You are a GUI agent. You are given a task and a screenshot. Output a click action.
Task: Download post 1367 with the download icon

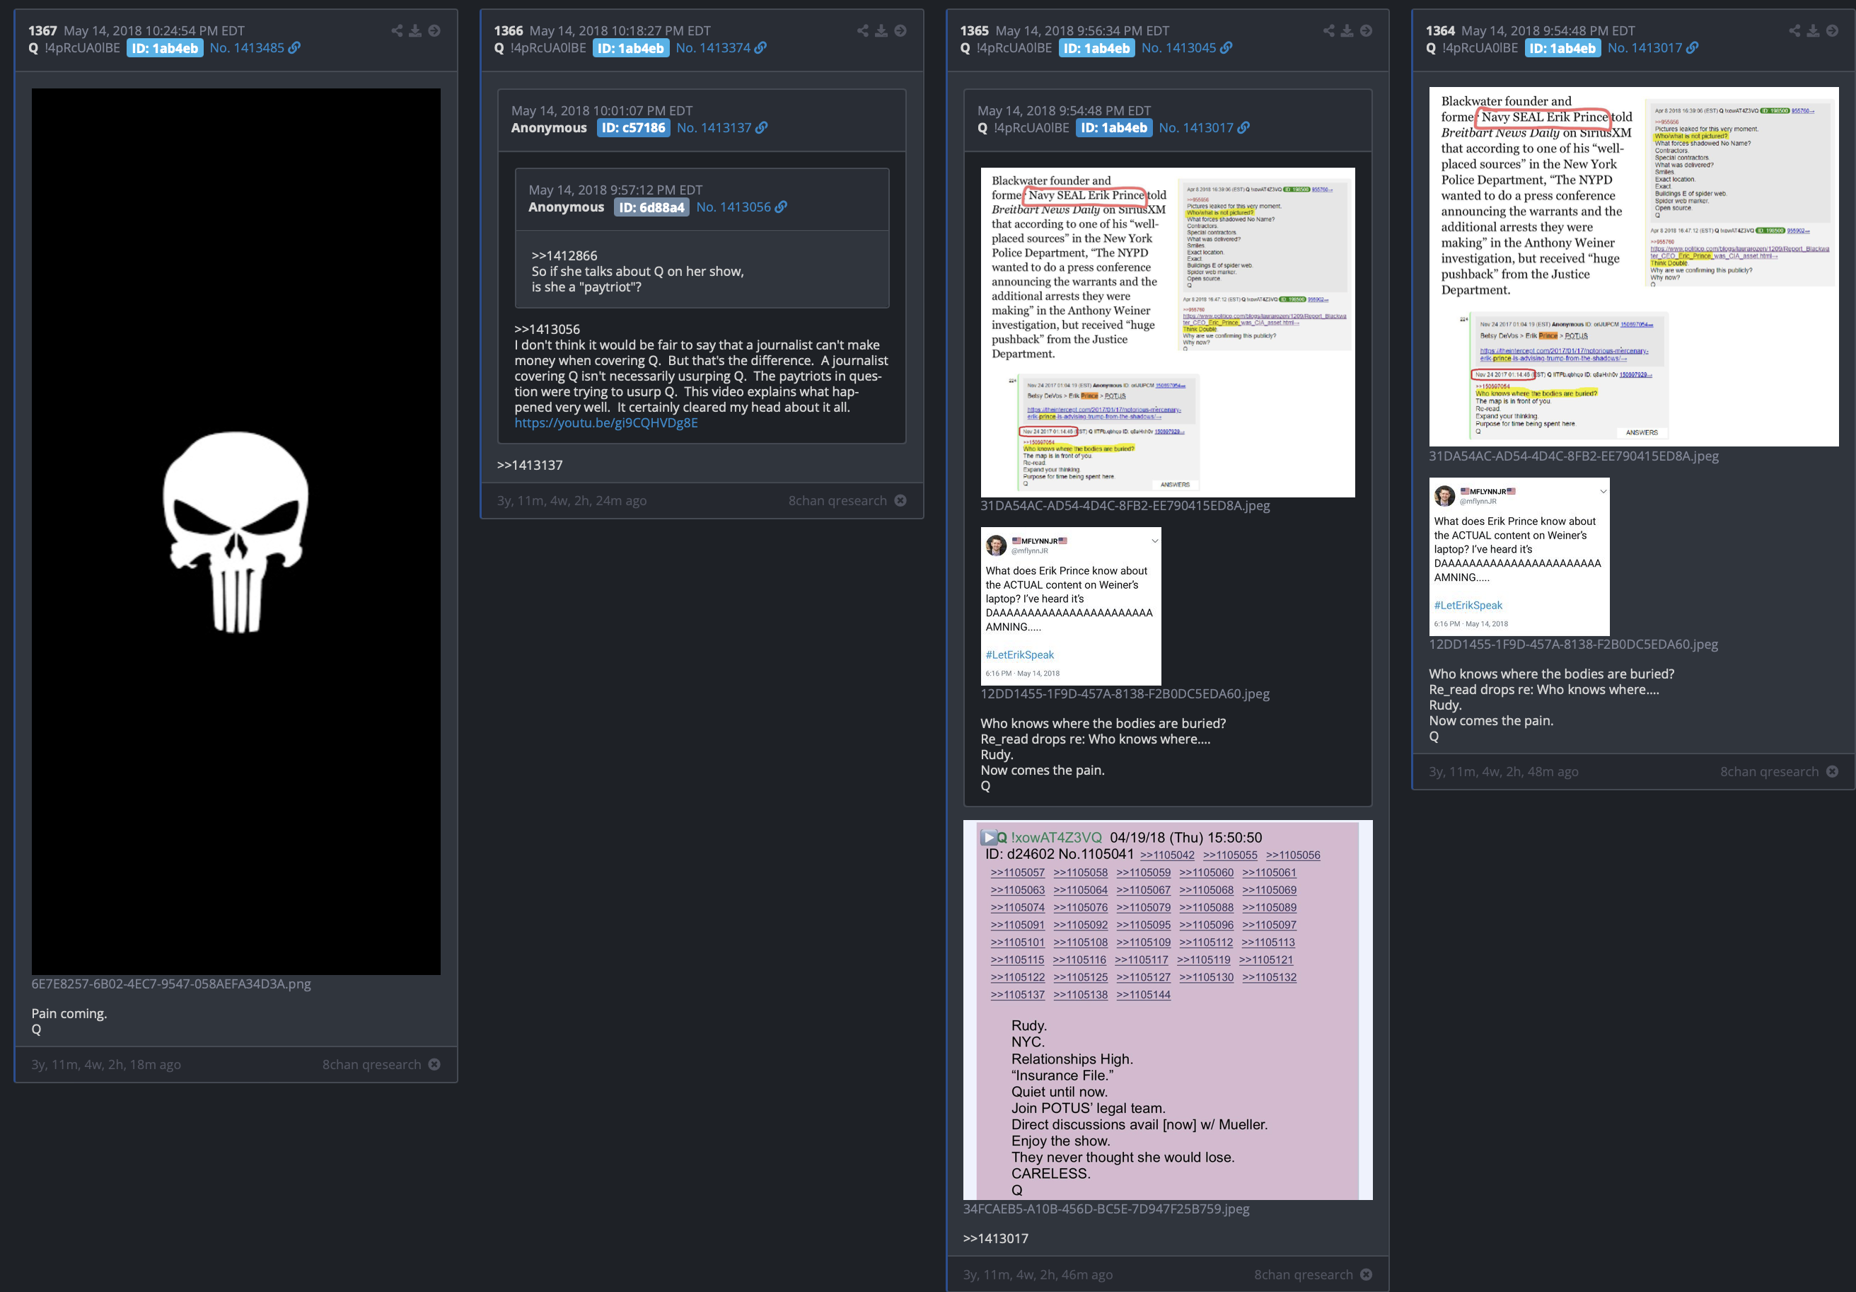(x=414, y=30)
